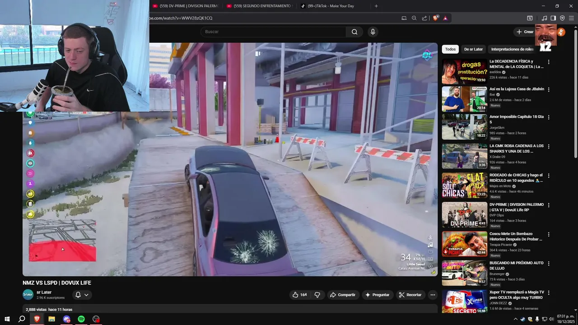Open the volume speaker tray icon
The image size is (578, 325).
[x=551, y=319]
